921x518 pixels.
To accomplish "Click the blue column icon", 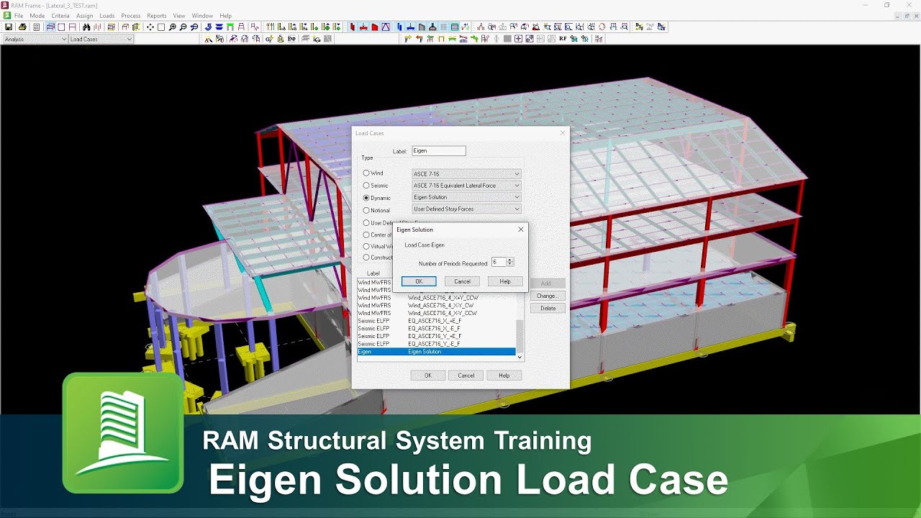I will [399, 27].
